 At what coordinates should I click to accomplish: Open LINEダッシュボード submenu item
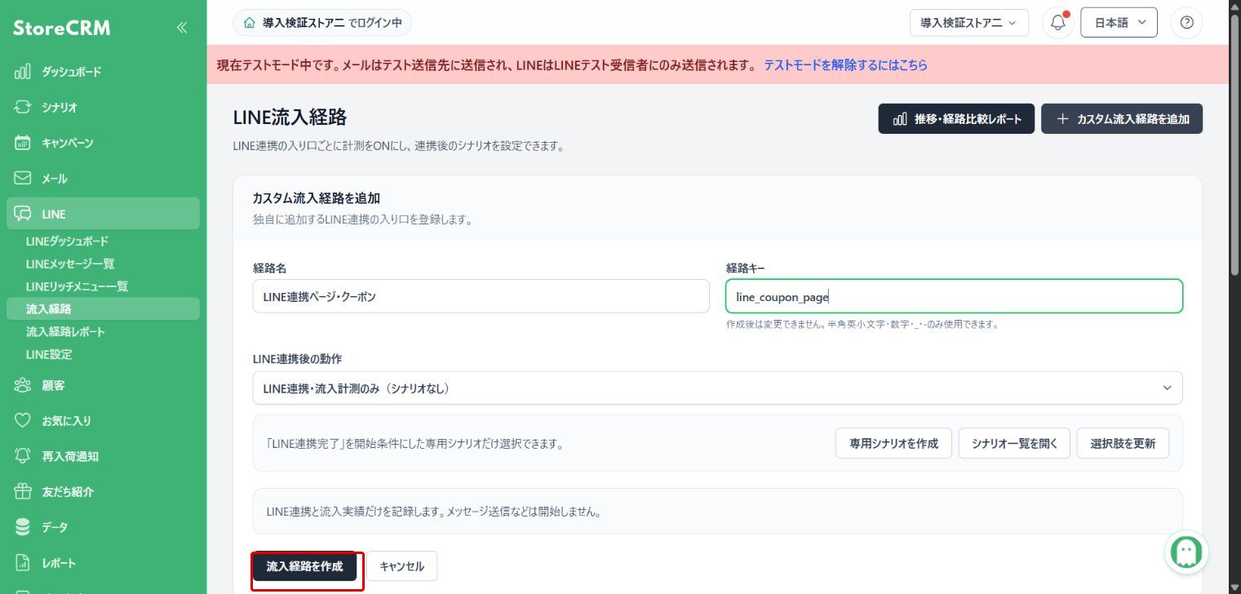pyautogui.click(x=67, y=242)
